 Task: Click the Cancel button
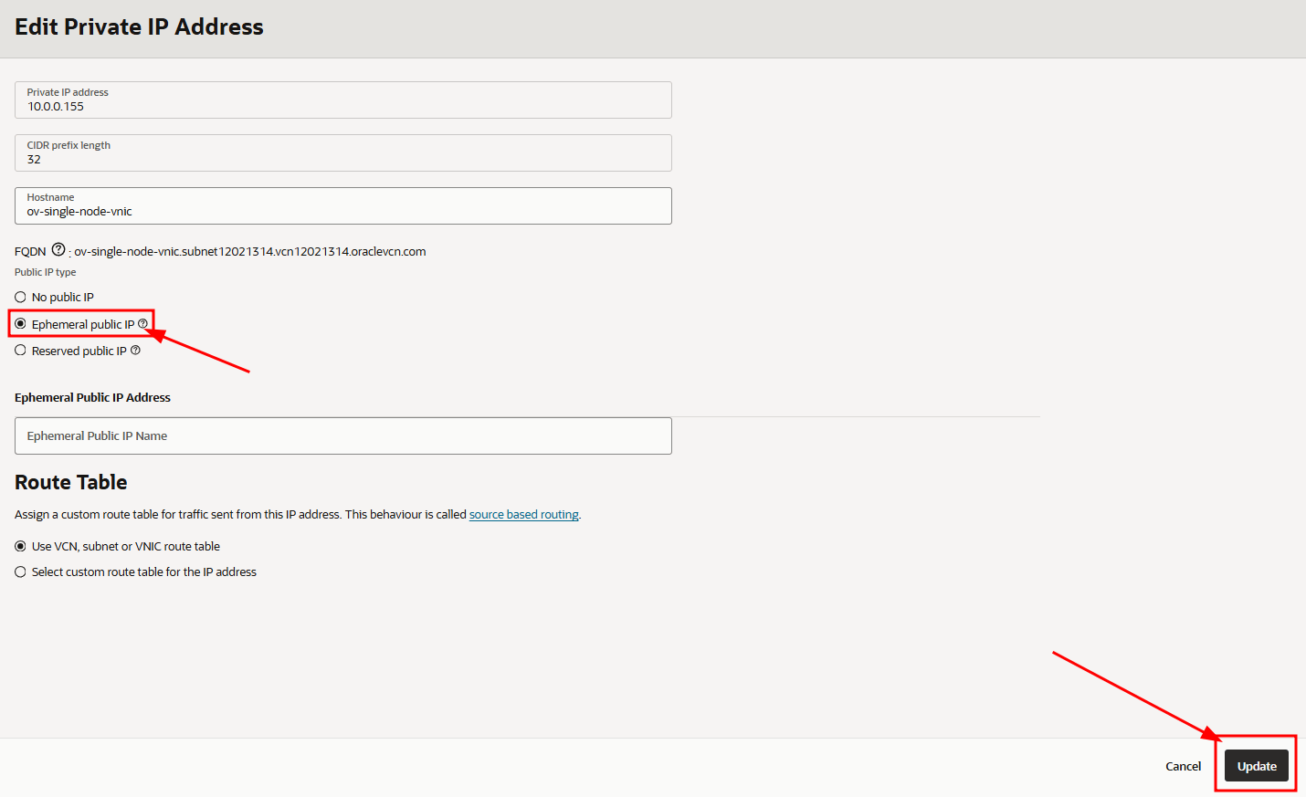coord(1183,766)
